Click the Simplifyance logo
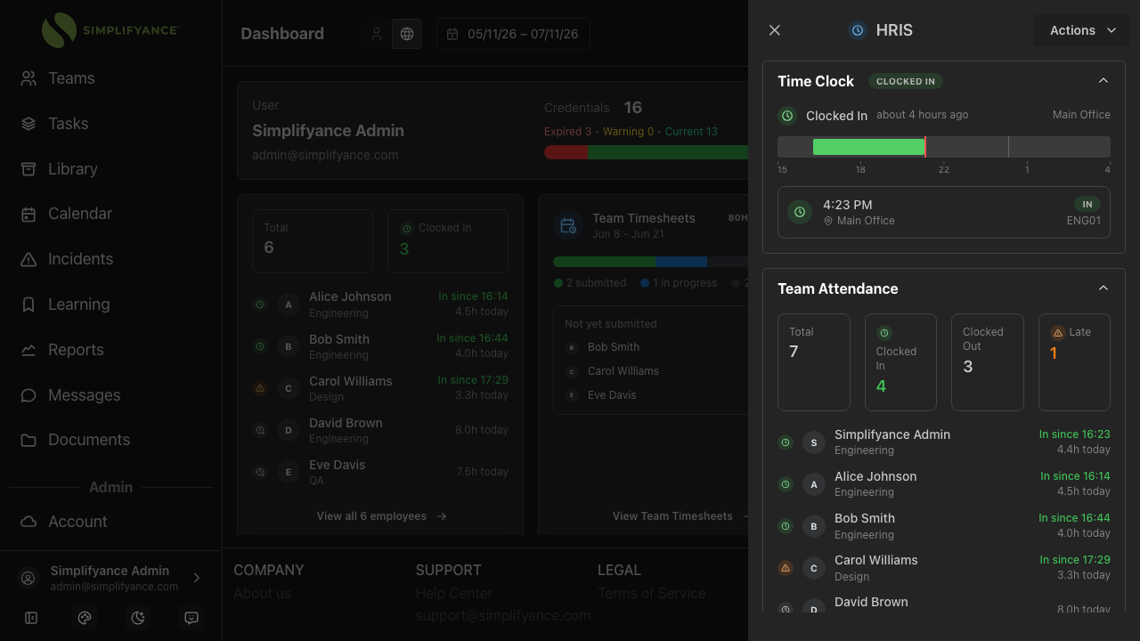 tap(110, 30)
